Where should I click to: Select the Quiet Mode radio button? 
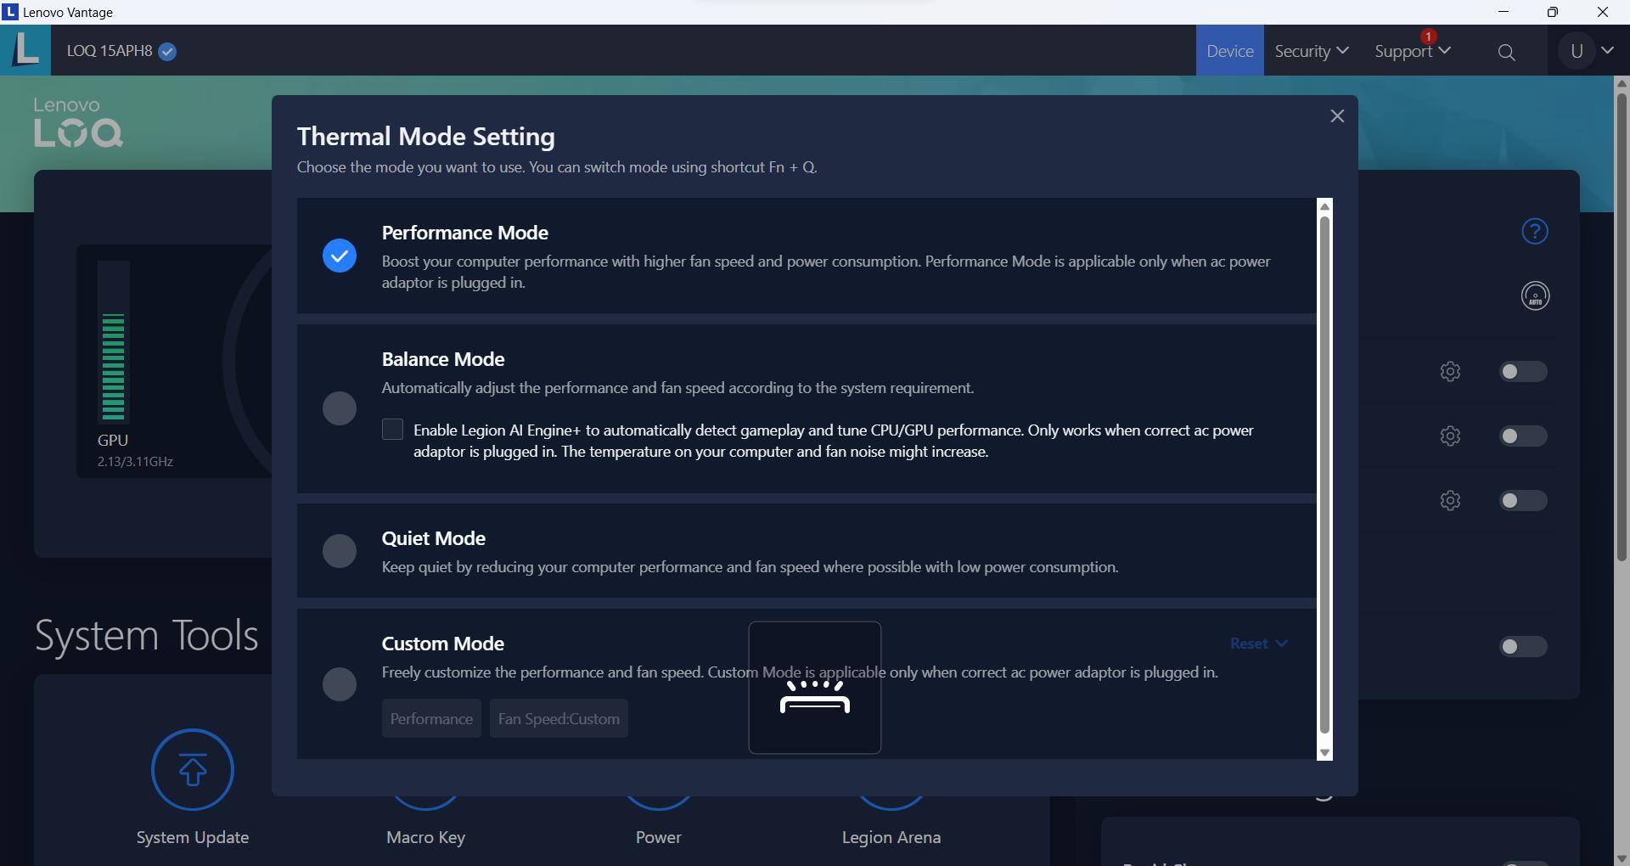[340, 551]
